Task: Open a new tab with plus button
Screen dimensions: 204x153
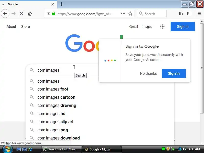Action: click(x=61, y=4)
